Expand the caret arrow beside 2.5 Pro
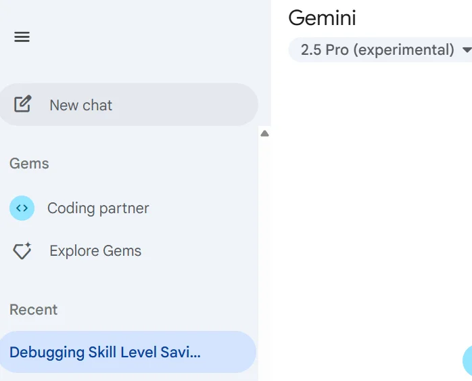The image size is (472, 381). [467, 50]
